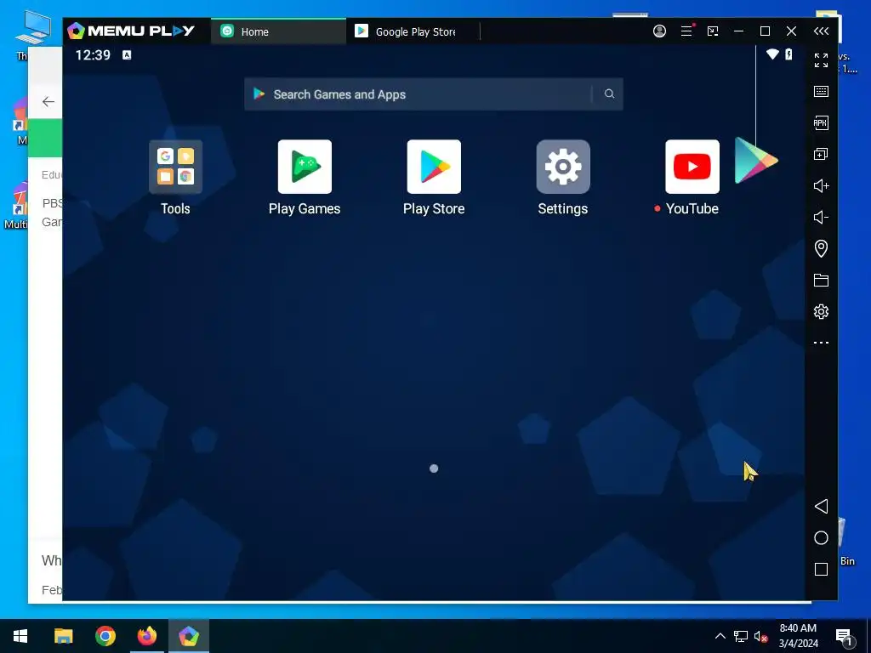Open the multi-instance manager icon

click(x=821, y=154)
